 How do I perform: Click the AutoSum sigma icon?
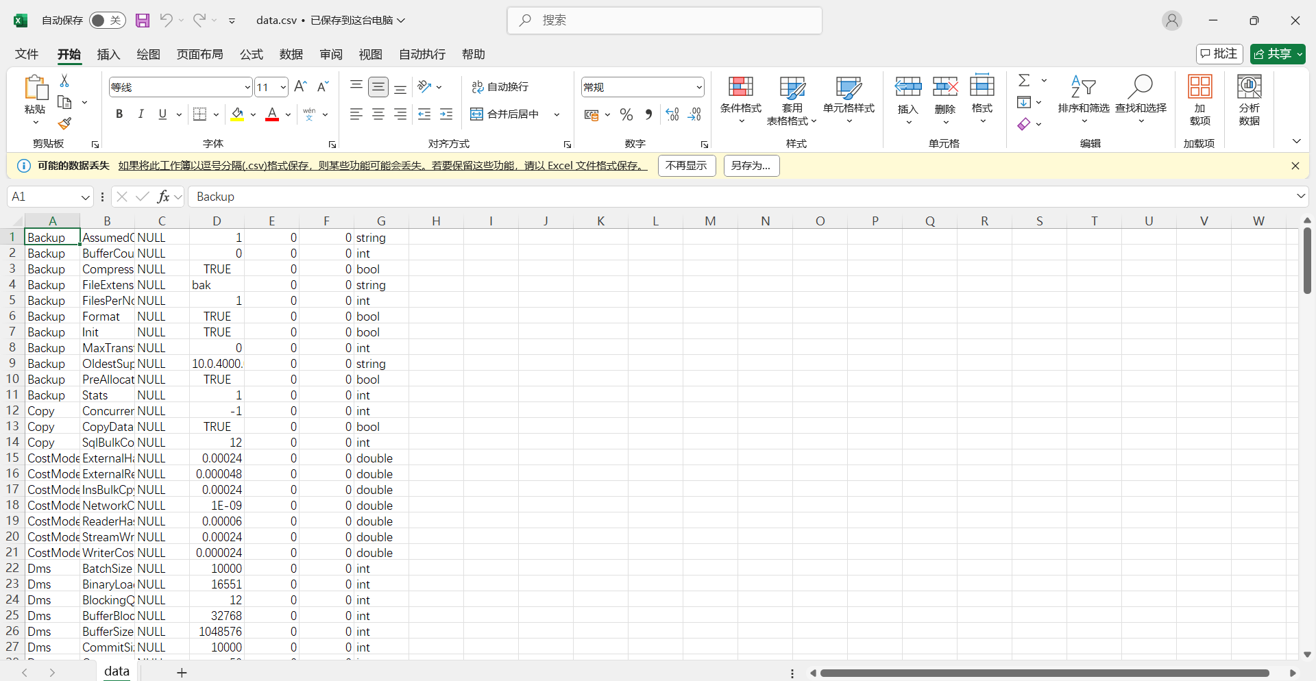[1024, 81]
